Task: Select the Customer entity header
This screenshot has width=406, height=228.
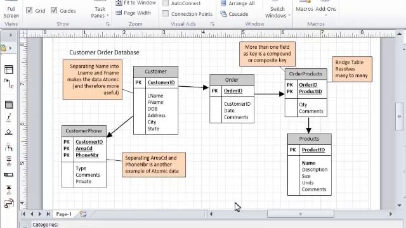Action: [155, 72]
